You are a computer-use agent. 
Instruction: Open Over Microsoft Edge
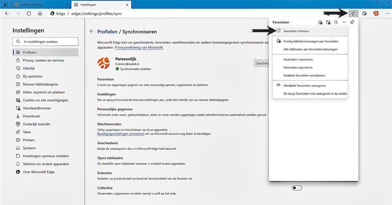(x=46, y=172)
